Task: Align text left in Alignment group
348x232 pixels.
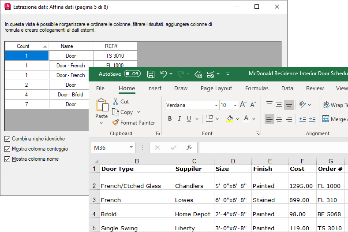Action: pyautogui.click(x=269, y=119)
